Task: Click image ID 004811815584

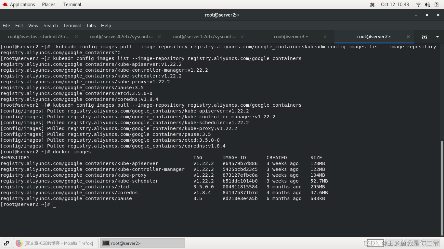Action: click(240, 187)
